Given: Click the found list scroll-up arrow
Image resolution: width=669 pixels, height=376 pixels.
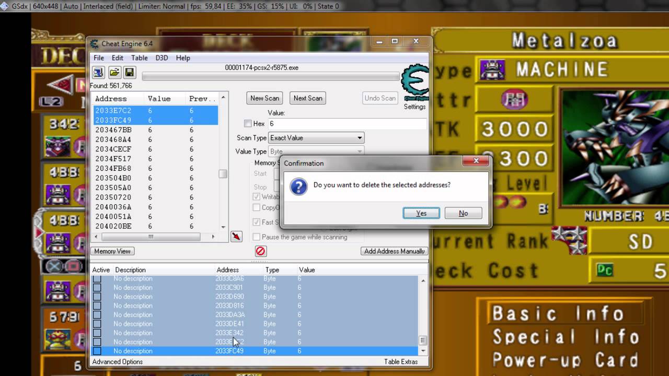Looking at the screenshot, I should (223, 98).
